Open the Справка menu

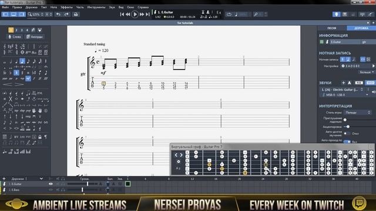[143, 7]
